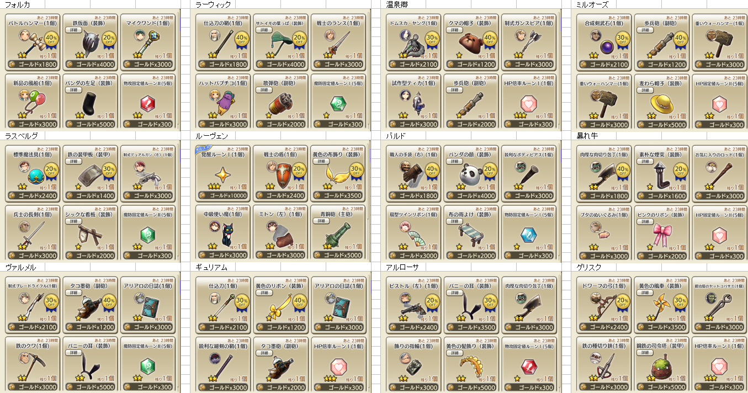
Task: Select the 麦わら帽子 straw hat icon
Action: (662, 103)
